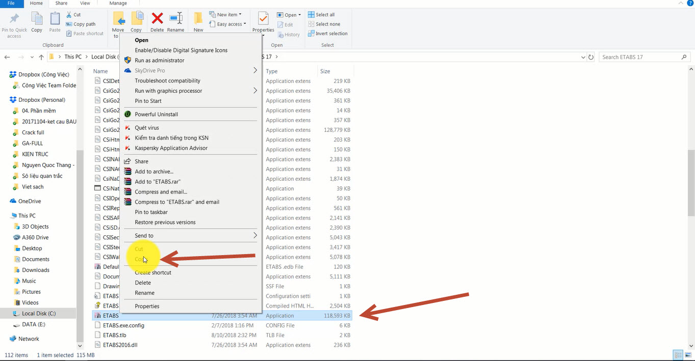This screenshot has height=361, width=695.
Task: Open file Properties via the ribbon checkmark icon
Action: (263, 21)
